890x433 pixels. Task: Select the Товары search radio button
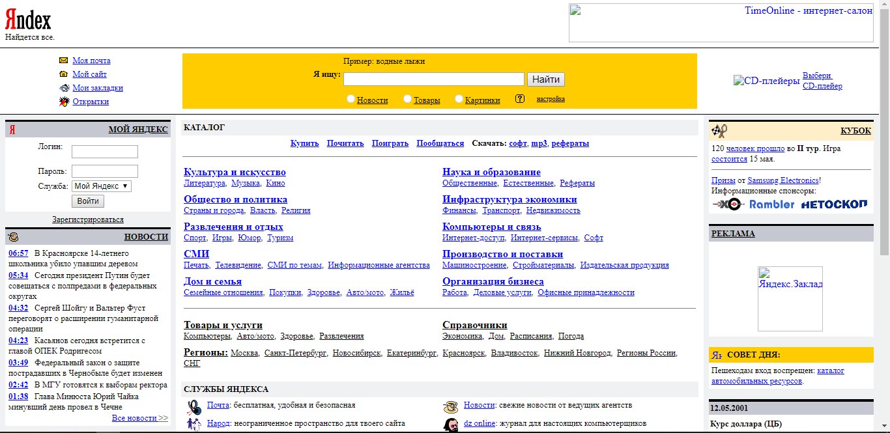(407, 98)
